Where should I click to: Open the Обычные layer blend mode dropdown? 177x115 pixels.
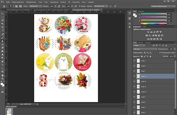click(145, 49)
